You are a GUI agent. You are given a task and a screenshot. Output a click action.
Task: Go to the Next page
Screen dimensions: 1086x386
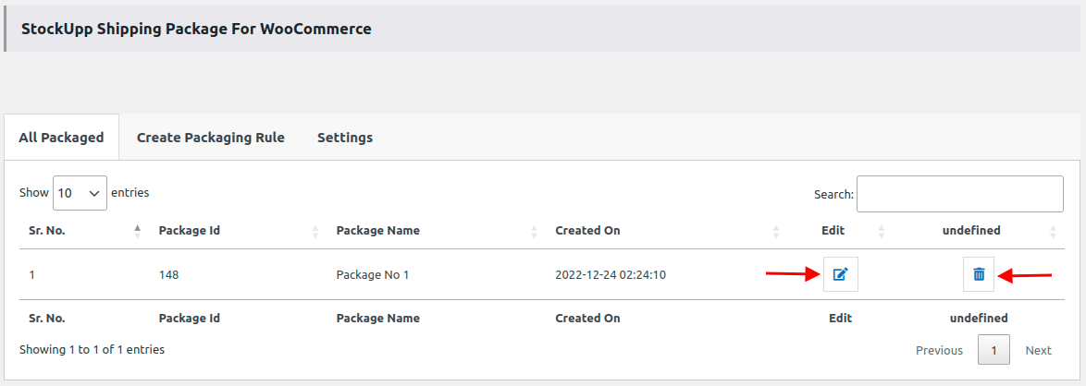1038,351
